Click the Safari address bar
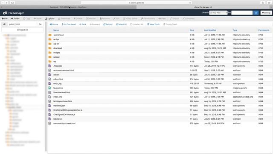Screen dimensions: 273x154 coord(136,3)
